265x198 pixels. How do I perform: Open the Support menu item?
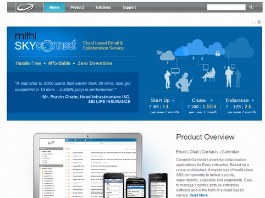click(x=129, y=8)
